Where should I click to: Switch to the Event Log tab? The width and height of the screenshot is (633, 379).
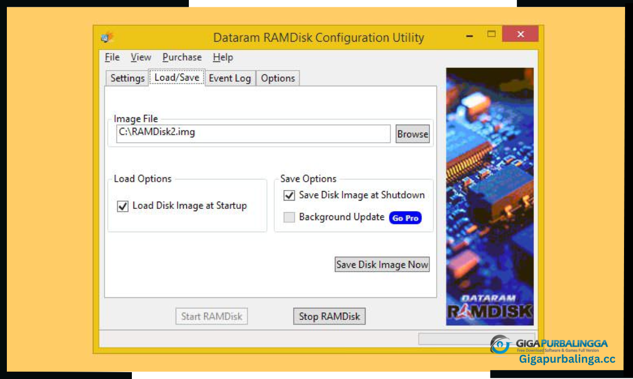point(230,78)
